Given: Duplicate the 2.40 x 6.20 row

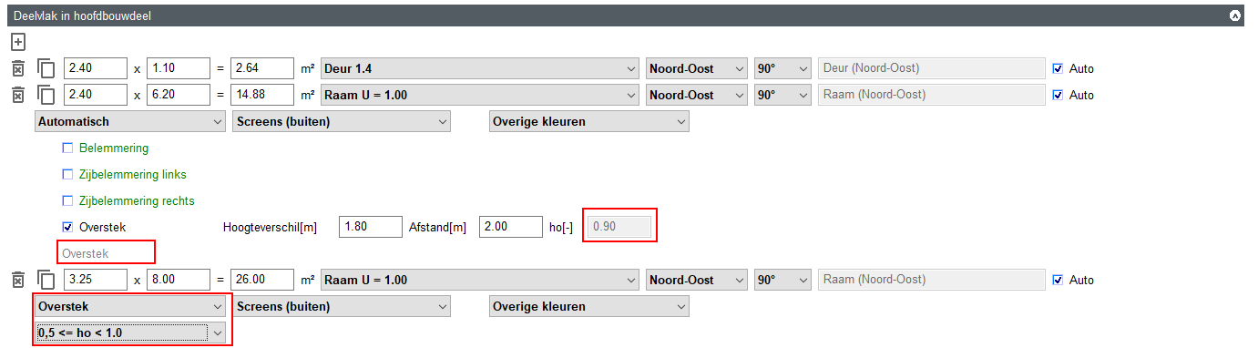Looking at the screenshot, I should tap(46, 95).
